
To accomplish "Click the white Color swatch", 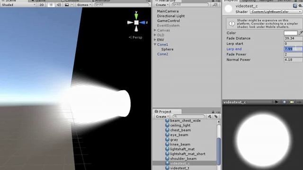I will [x=290, y=33].
